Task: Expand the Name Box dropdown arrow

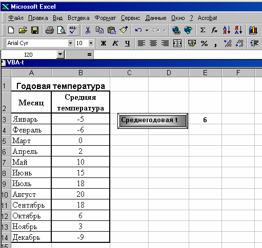Action: tap(60, 55)
